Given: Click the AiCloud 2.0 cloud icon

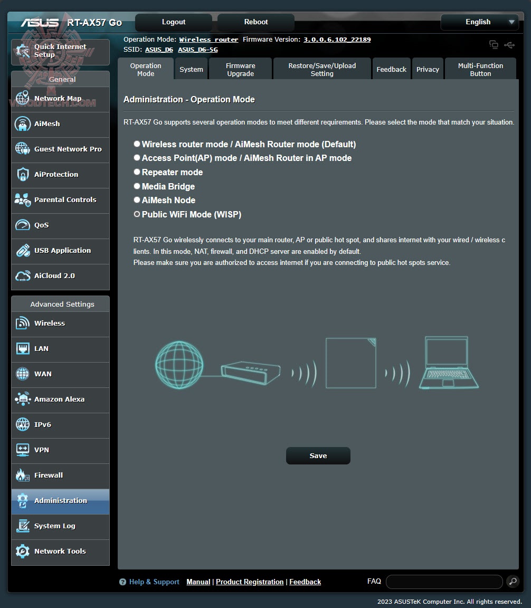Looking at the screenshot, I should pos(23,275).
